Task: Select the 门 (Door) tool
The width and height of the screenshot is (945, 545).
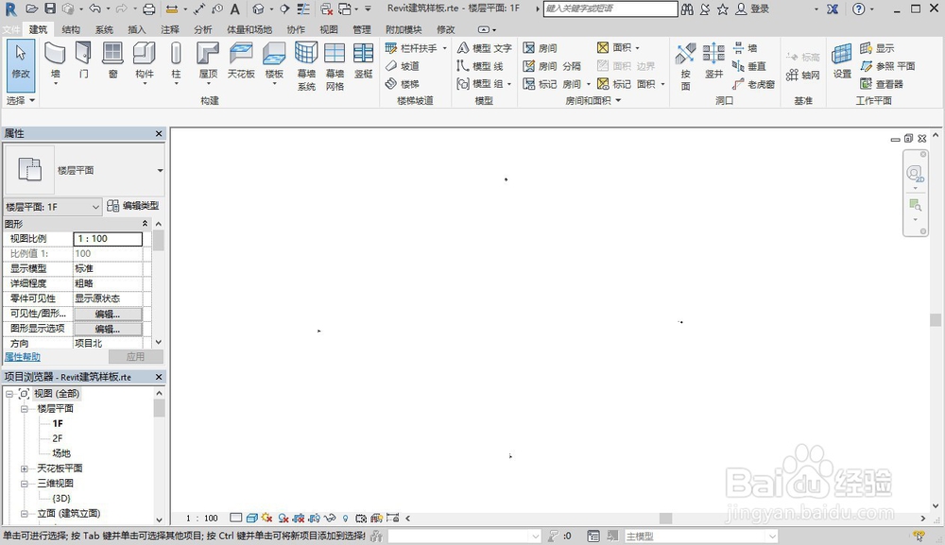Action: point(84,60)
